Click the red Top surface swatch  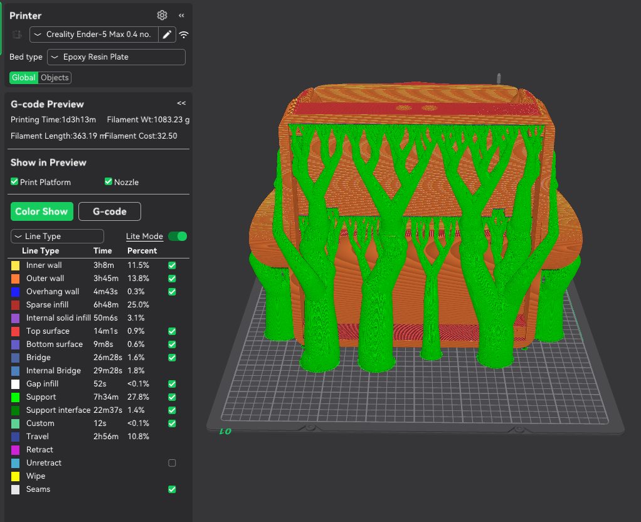pyautogui.click(x=15, y=331)
